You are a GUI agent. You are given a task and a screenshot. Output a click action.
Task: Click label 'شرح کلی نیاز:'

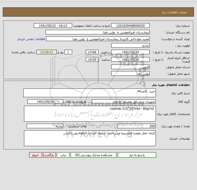tap(181, 93)
